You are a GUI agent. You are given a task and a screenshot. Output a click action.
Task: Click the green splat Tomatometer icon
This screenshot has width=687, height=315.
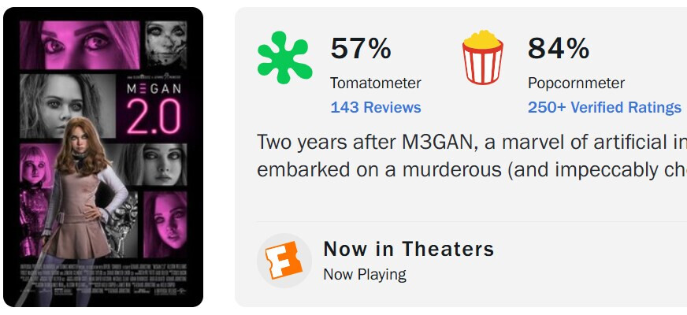pyautogui.click(x=284, y=57)
